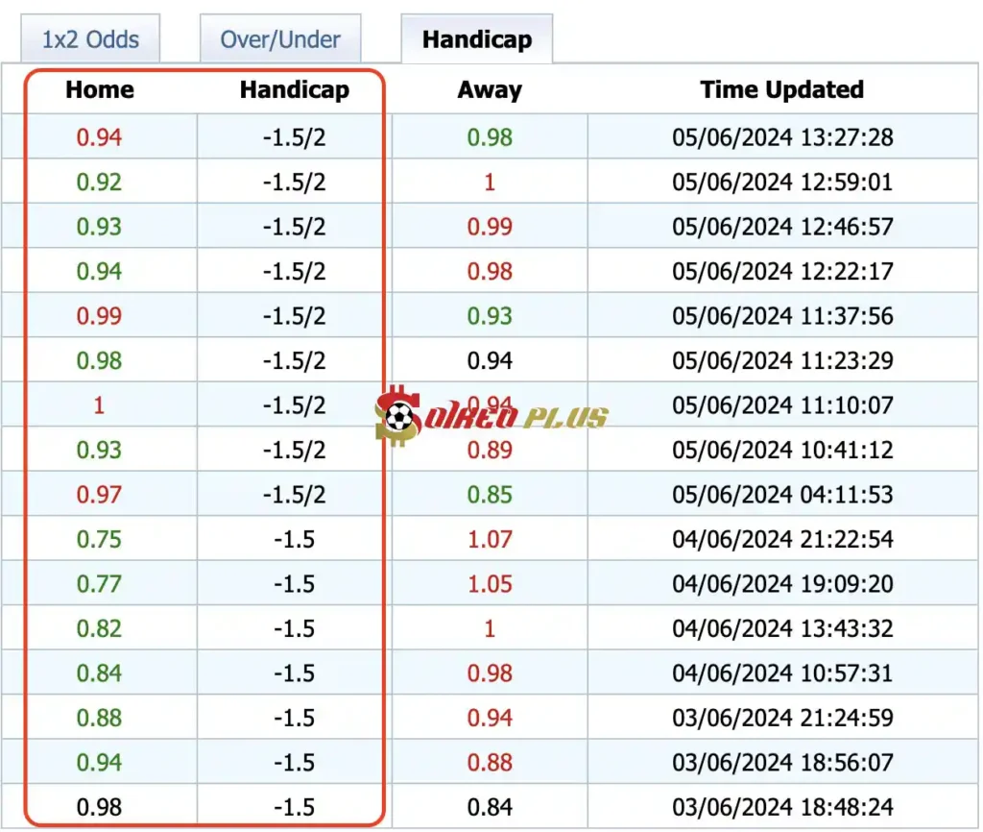Click the Away column header
The width and height of the screenshot is (983, 832).
click(490, 90)
